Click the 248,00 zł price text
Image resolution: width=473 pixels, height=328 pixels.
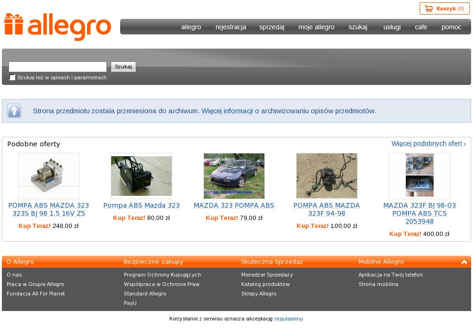[65, 226]
